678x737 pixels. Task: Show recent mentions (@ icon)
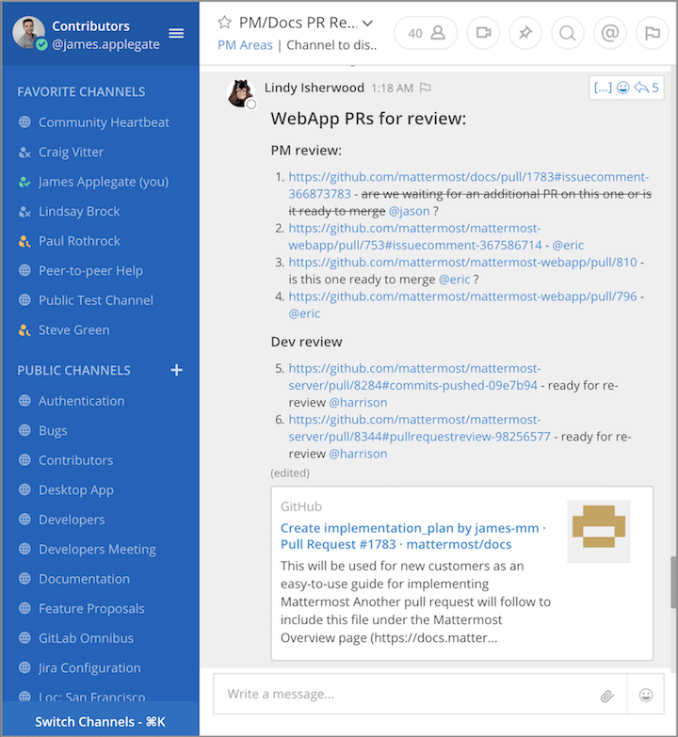pyautogui.click(x=610, y=33)
